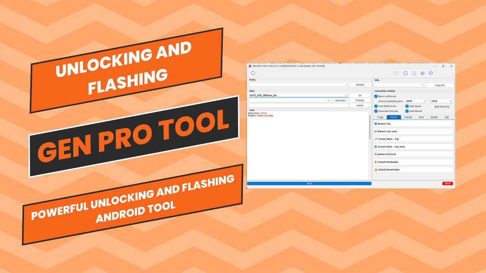
Task: Switch to the FORMAT tab
Action: pyautogui.click(x=408, y=118)
